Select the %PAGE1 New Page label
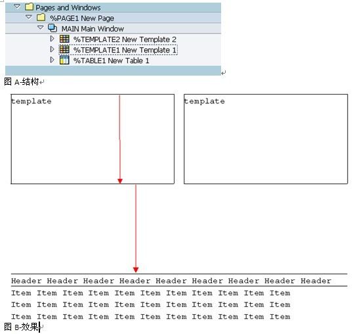This screenshot has width=353, height=334. point(82,18)
